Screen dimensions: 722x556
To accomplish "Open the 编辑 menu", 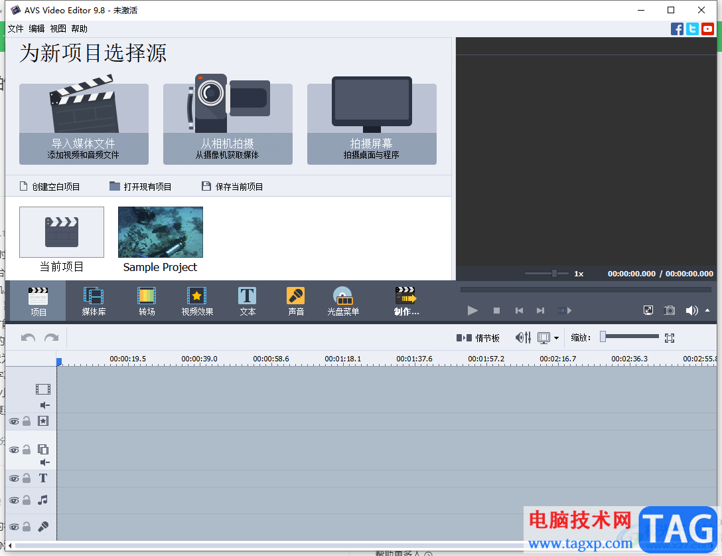I will pyautogui.click(x=36, y=29).
